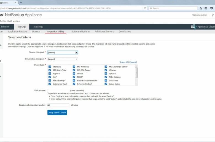215x142 pixels.
Task: Toggle the Hyper-V checkbox
Action: (50, 73)
